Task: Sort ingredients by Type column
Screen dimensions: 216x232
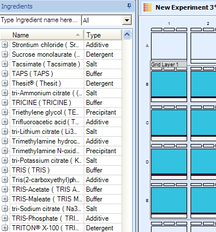Action: point(103,35)
